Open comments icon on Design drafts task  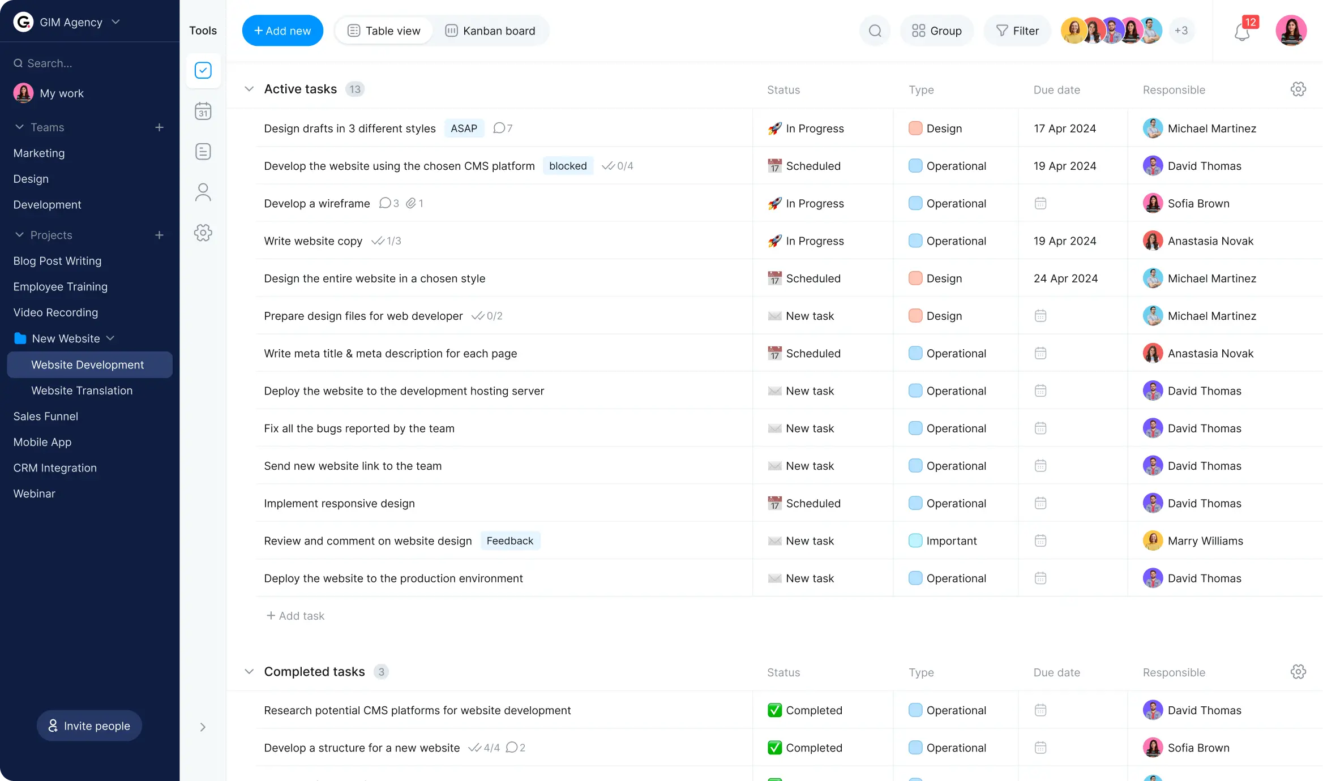(499, 128)
